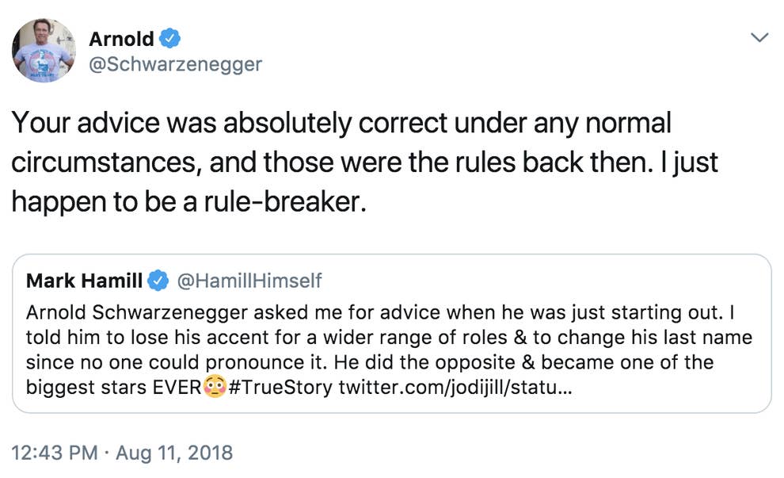Click the blue verified badge beside Arnold
Viewport: 784px width, 478px height.
[170, 37]
